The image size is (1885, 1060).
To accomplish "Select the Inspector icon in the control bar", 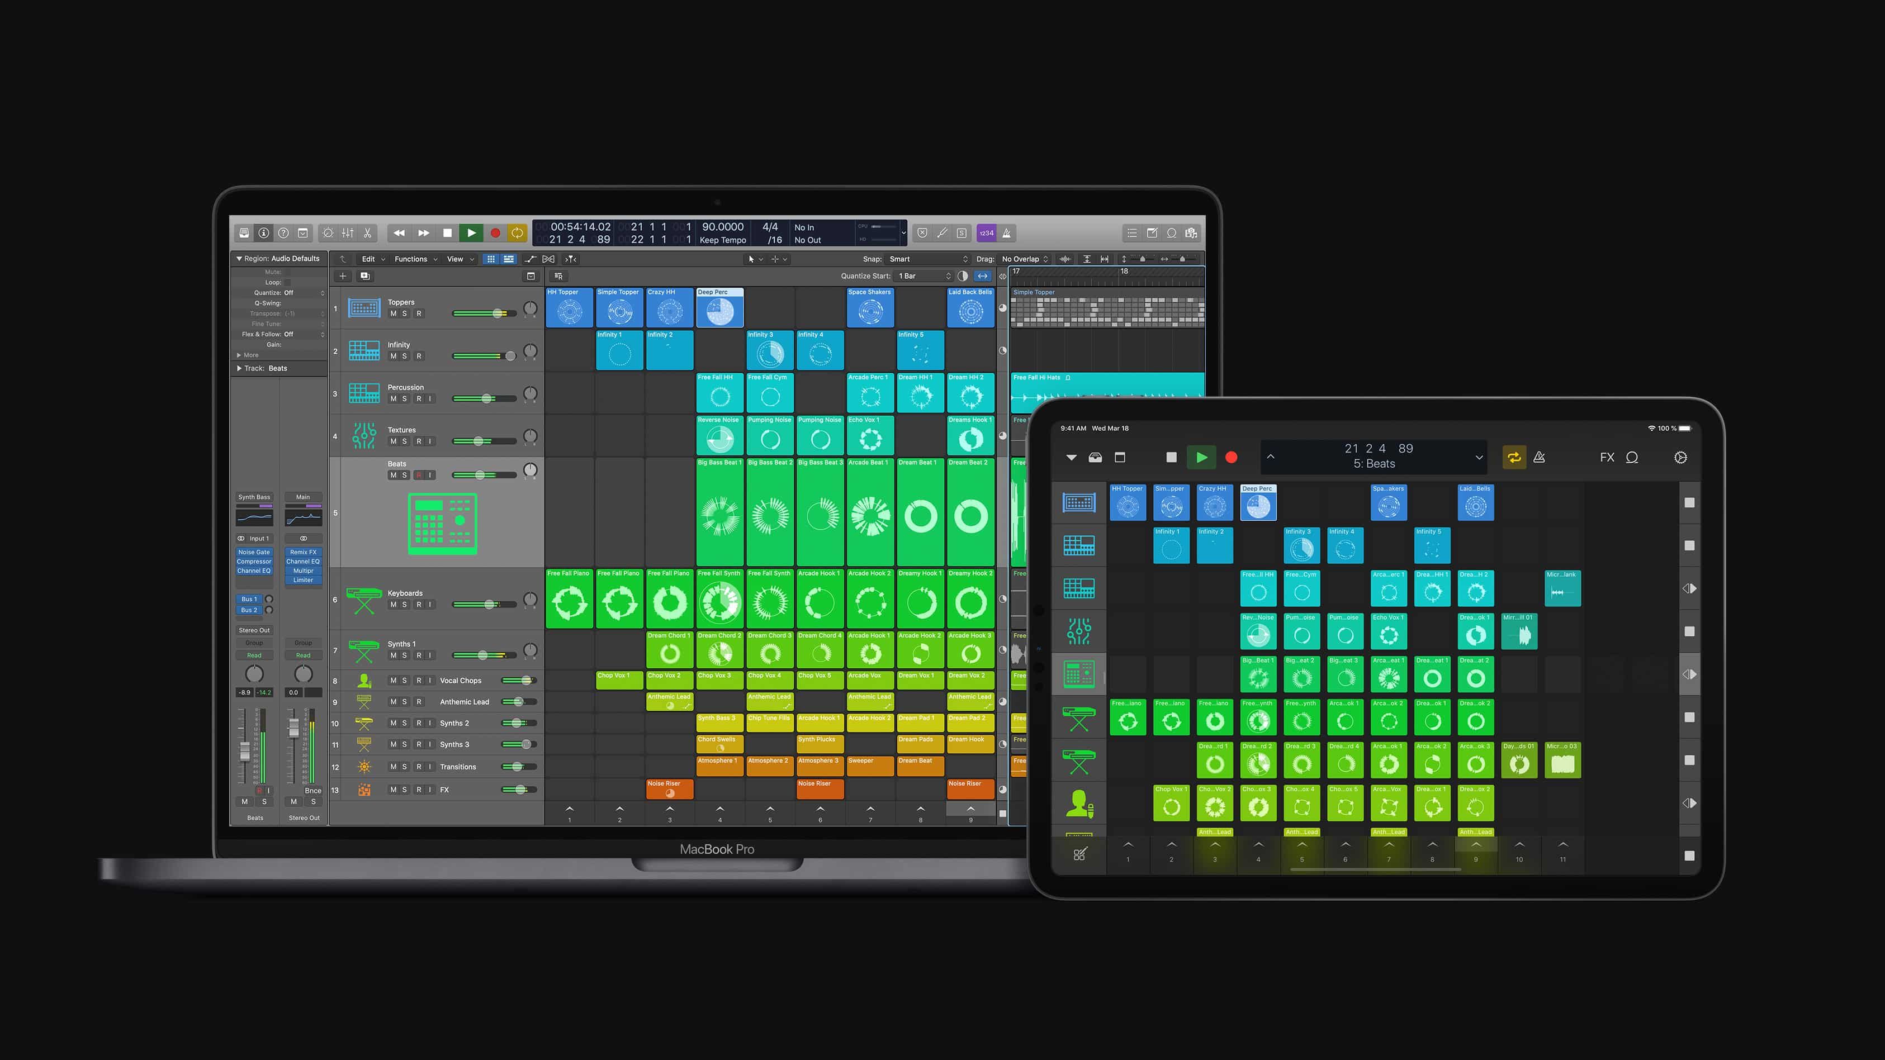I will pyautogui.click(x=263, y=234).
